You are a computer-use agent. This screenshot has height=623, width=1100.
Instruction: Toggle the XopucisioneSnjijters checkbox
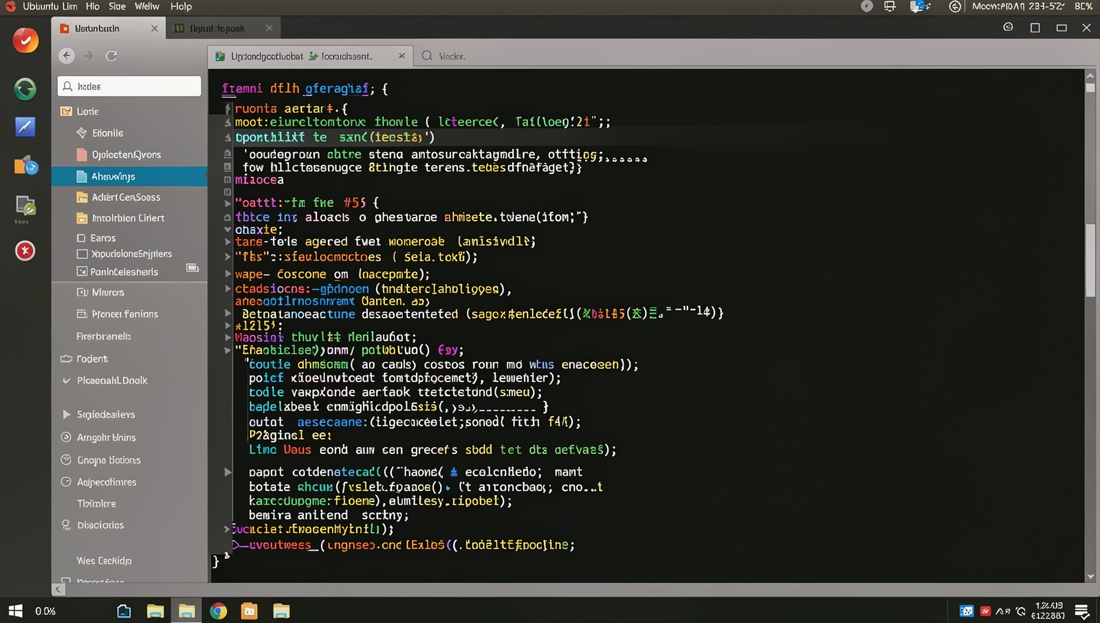(82, 254)
